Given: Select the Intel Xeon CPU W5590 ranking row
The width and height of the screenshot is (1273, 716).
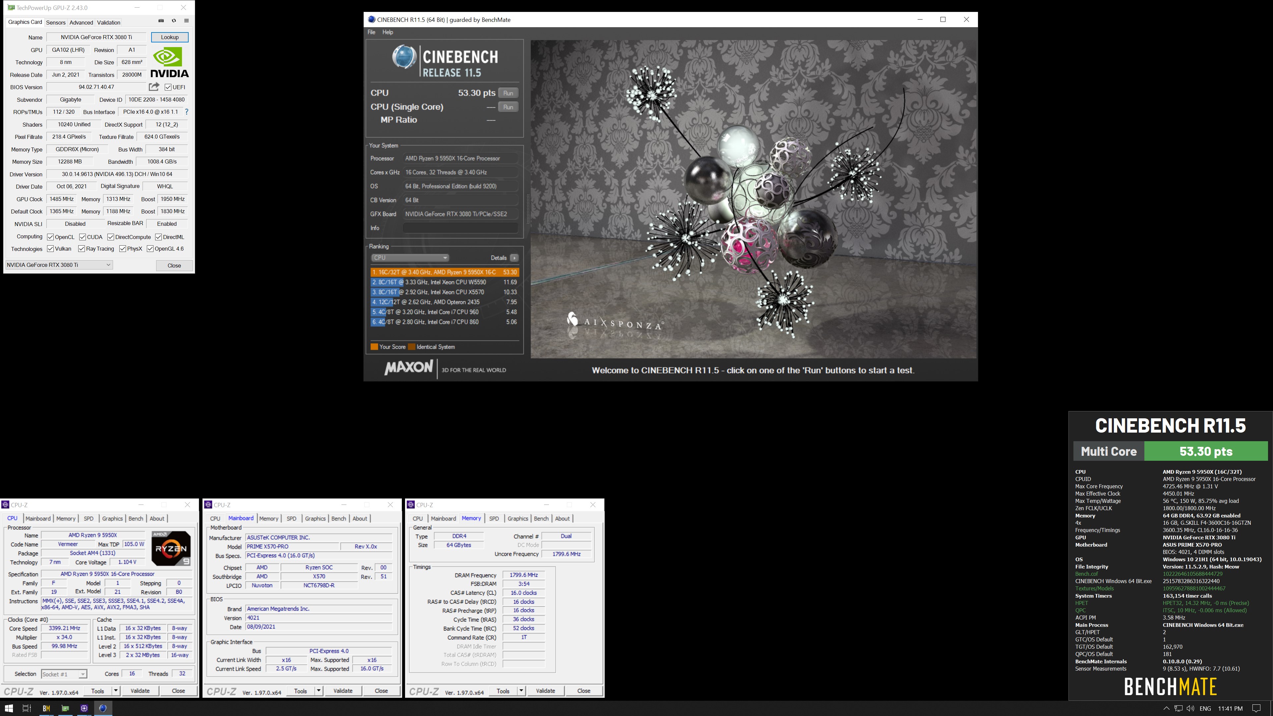Looking at the screenshot, I should tap(445, 282).
